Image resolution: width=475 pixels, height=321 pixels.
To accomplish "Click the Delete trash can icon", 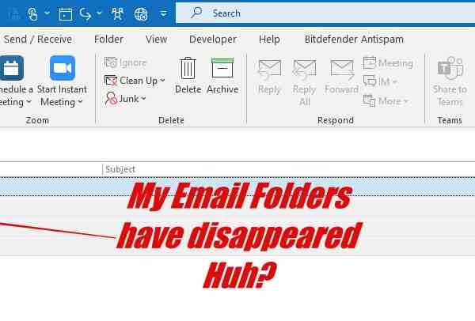I will point(188,68).
